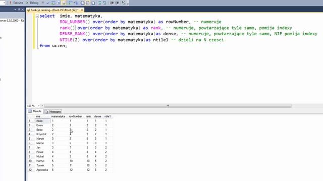323x181 pixels.
Task: Toggle IntelliSense enabled toolbar icon
Action: [x=64, y=3]
